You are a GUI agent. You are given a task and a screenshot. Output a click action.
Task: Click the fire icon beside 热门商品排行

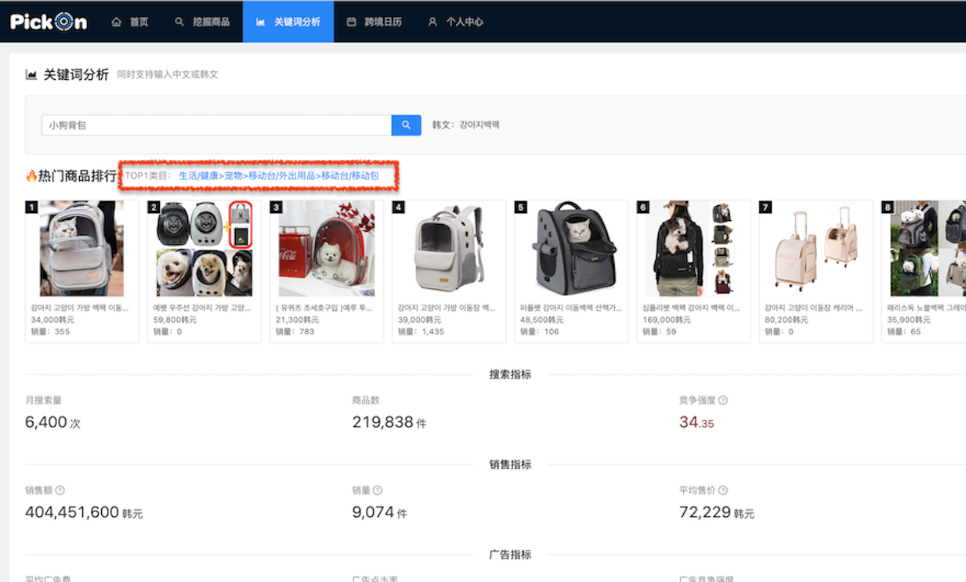click(31, 176)
